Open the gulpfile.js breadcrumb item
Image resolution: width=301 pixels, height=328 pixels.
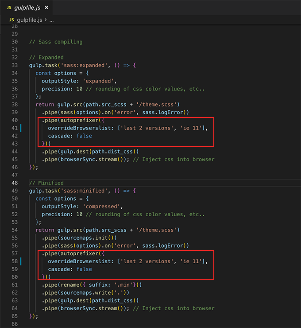pos(30,20)
